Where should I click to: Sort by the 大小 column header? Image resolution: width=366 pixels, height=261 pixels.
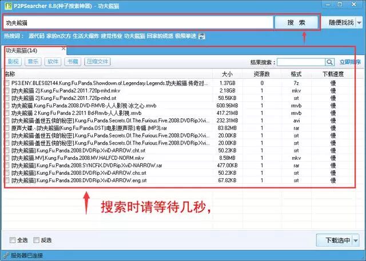(227, 74)
